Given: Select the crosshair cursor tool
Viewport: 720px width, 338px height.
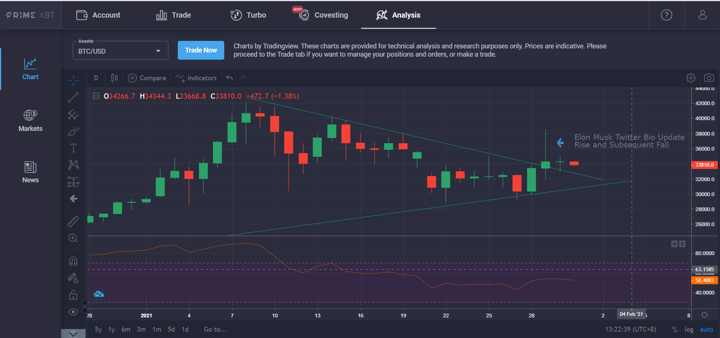Looking at the screenshot, I should point(73,80).
